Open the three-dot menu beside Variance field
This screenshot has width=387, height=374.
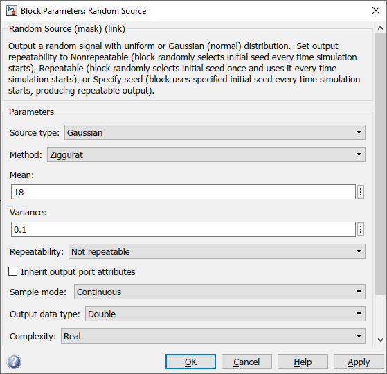pos(361,229)
